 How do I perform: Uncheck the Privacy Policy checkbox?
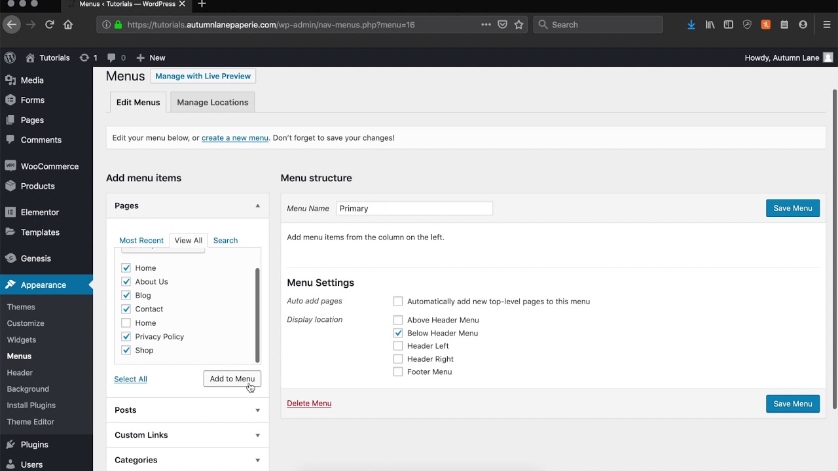tap(126, 336)
